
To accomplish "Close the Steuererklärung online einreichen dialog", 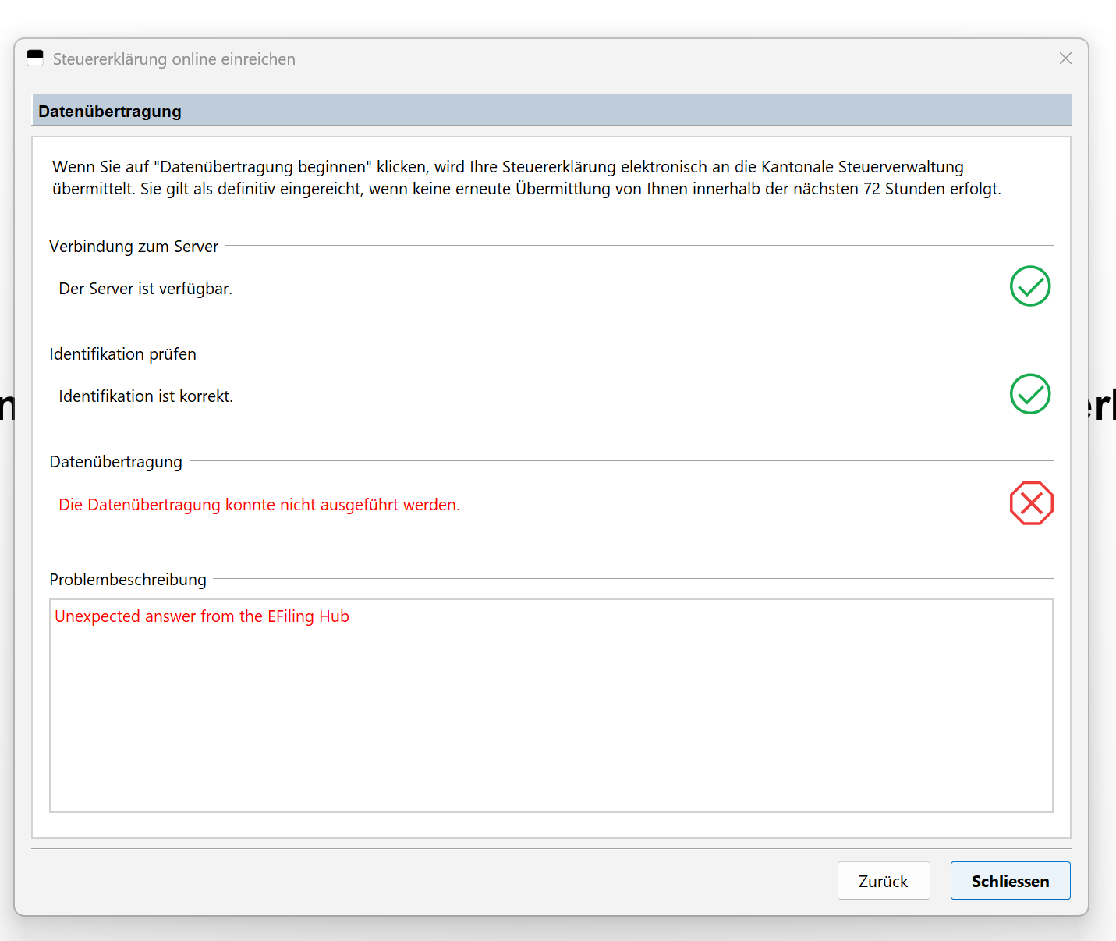I will 1065,59.
